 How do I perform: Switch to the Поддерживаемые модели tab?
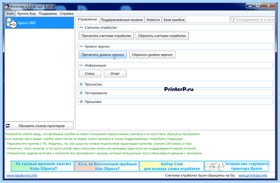point(122,20)
